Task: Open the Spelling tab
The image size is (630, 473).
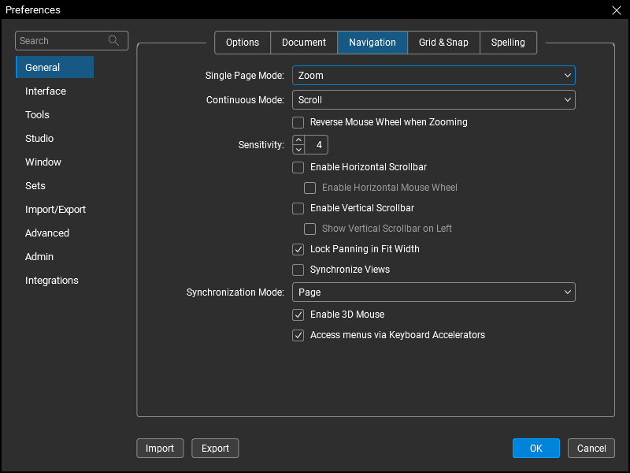Action: coord(508,43)
